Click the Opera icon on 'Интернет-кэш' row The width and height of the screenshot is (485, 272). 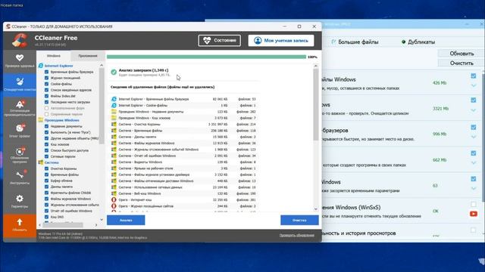click(x=114, y=199)
